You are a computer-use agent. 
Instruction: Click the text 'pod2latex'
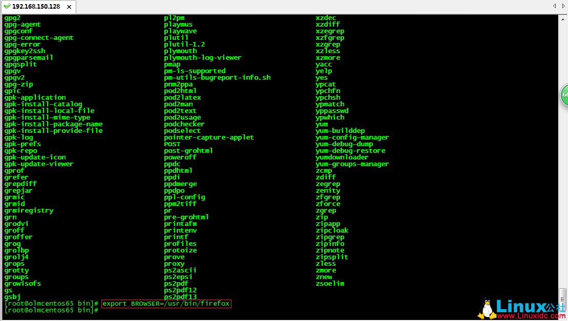pos(182,98)
